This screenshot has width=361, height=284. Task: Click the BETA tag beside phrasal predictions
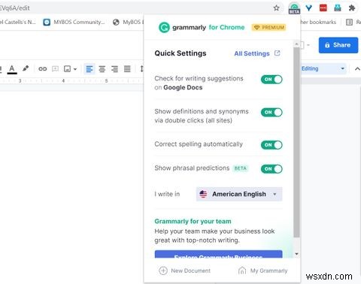240,168
